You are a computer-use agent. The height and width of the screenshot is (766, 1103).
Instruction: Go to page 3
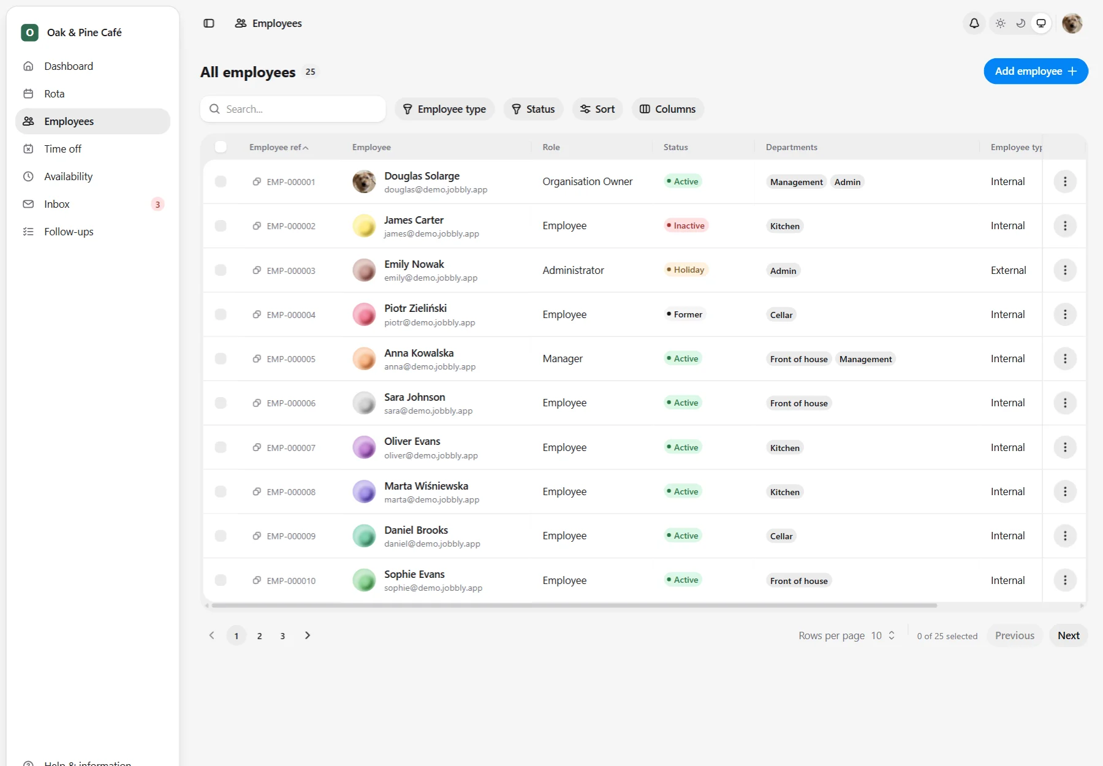click(282, 635)
